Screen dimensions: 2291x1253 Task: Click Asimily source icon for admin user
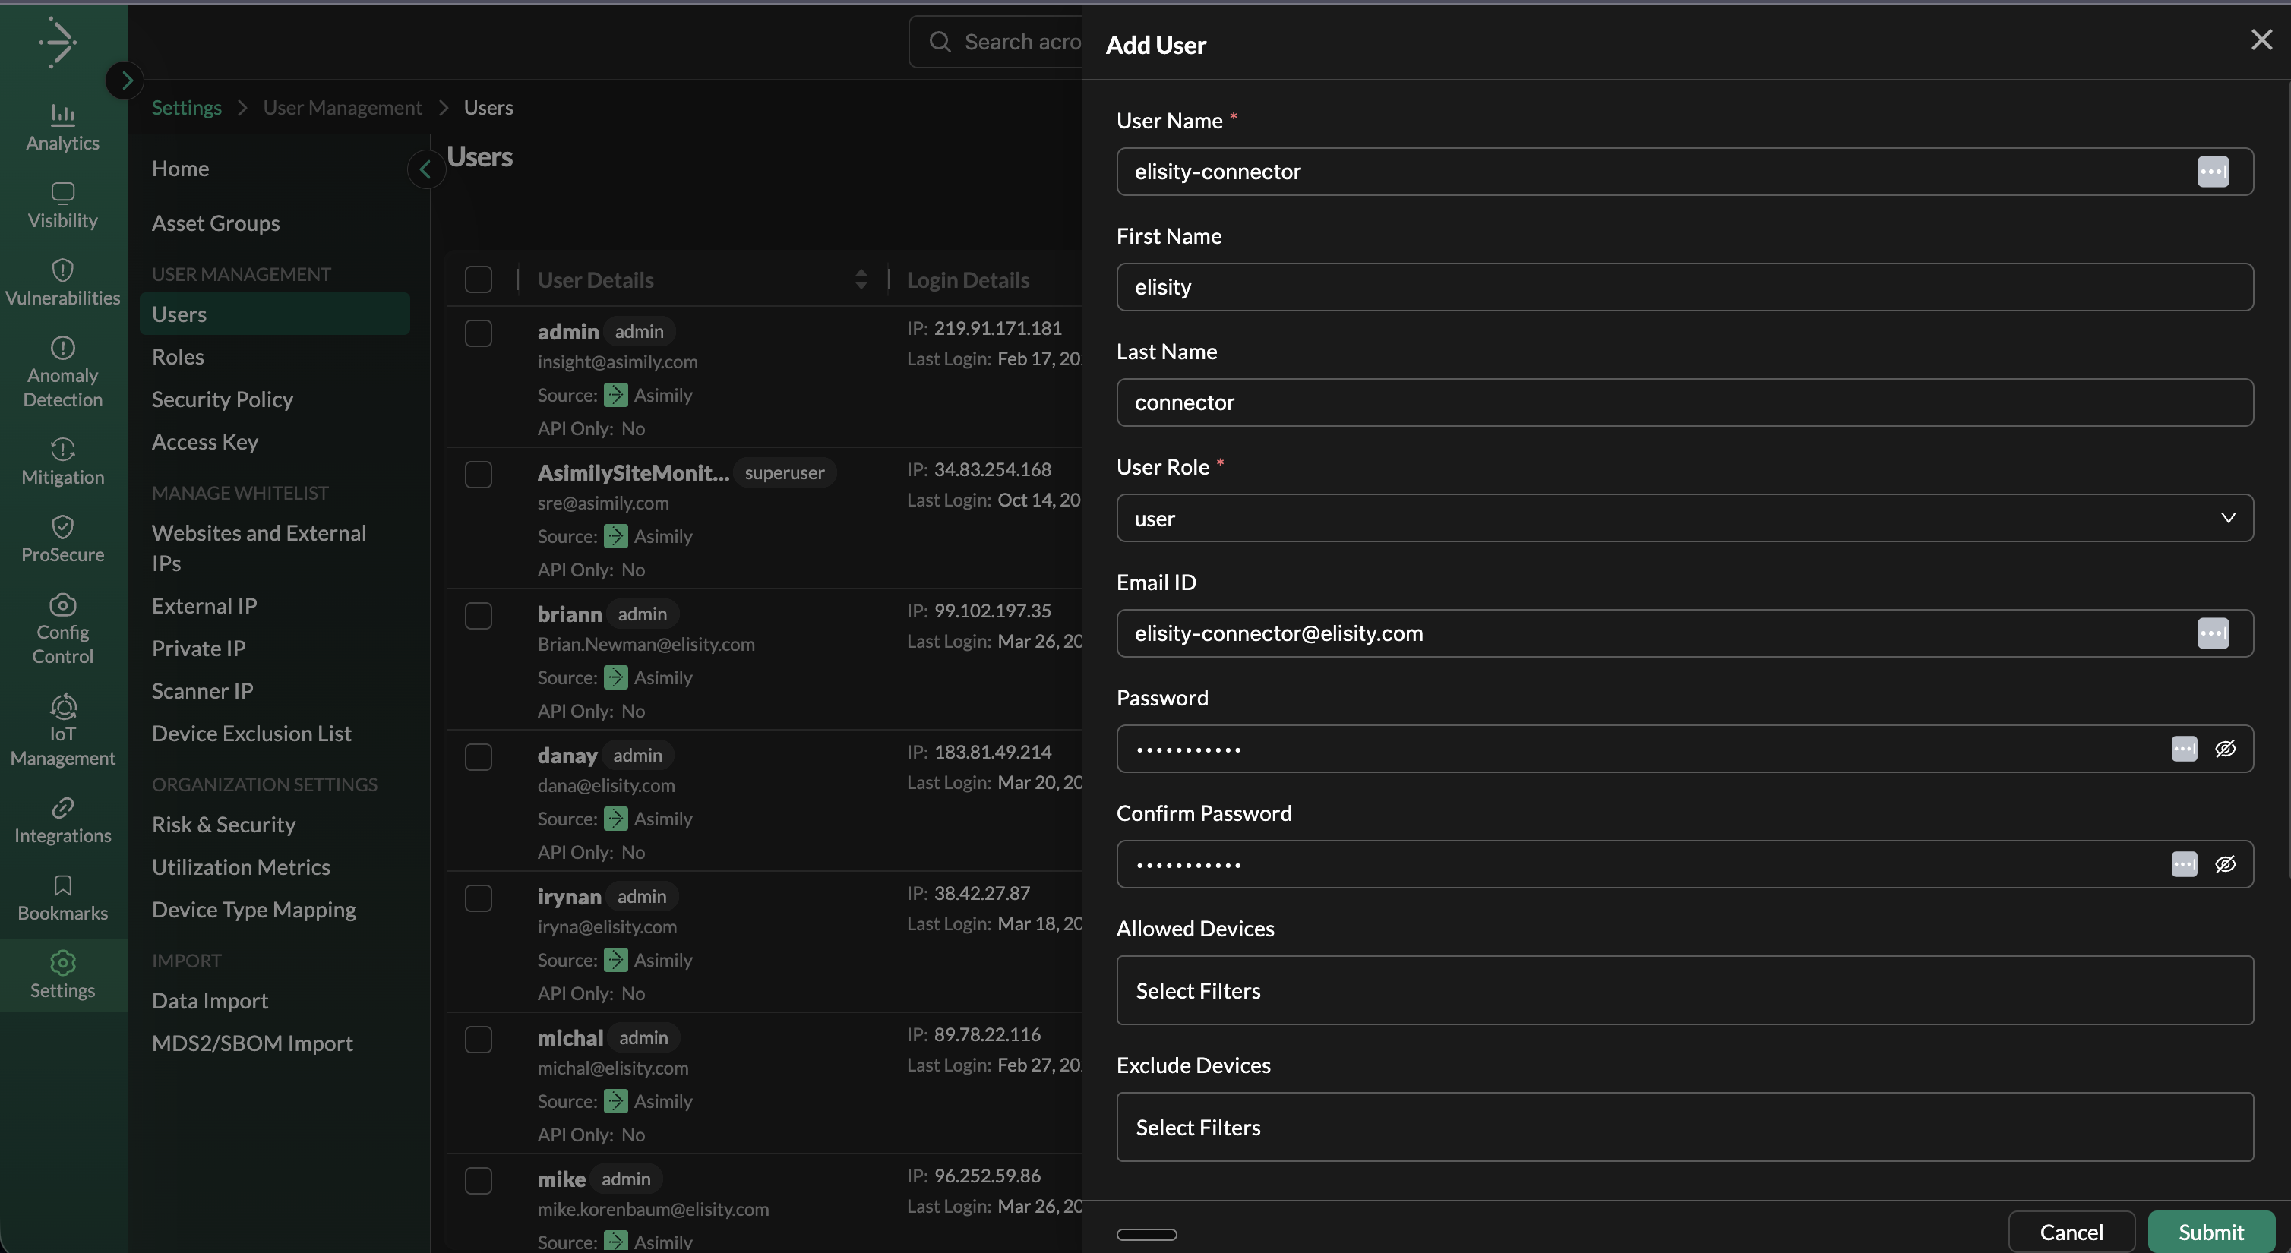coord(615,395)
